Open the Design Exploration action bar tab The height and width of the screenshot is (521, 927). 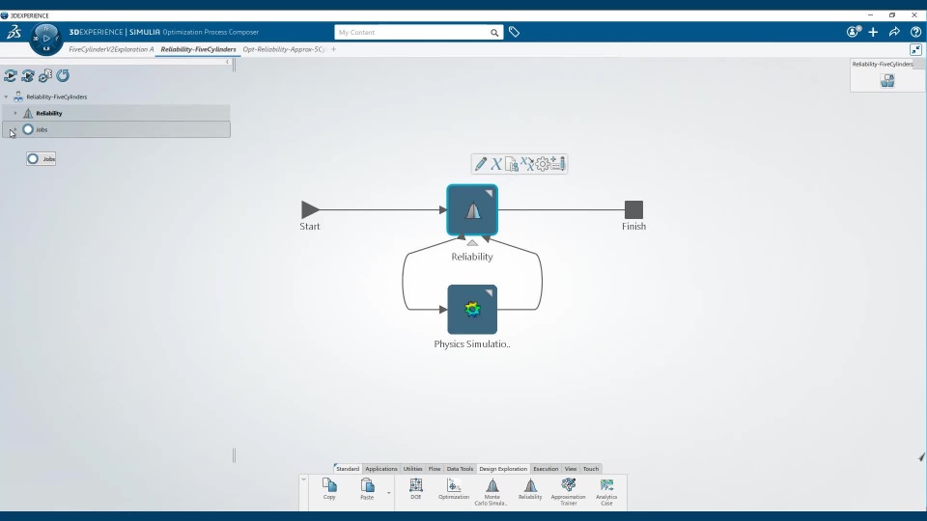tap(503, 469)
